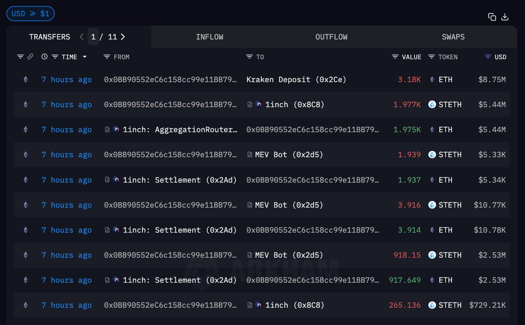The image size is (525, 325).
Task: Open 1inch (0x8C8) in 1.977K STETH row
Action: click(295, 104)
